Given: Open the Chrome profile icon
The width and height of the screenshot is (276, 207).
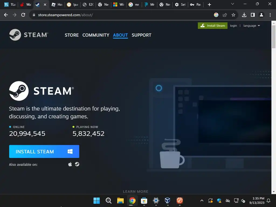Looking at the screenshot, I should pyautogui.click(x=261, y=15).
